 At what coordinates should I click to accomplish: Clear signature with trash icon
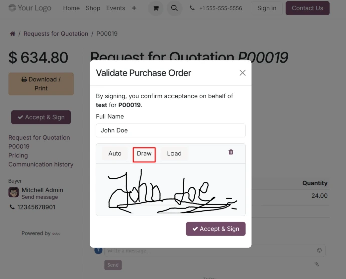point(231,152)
